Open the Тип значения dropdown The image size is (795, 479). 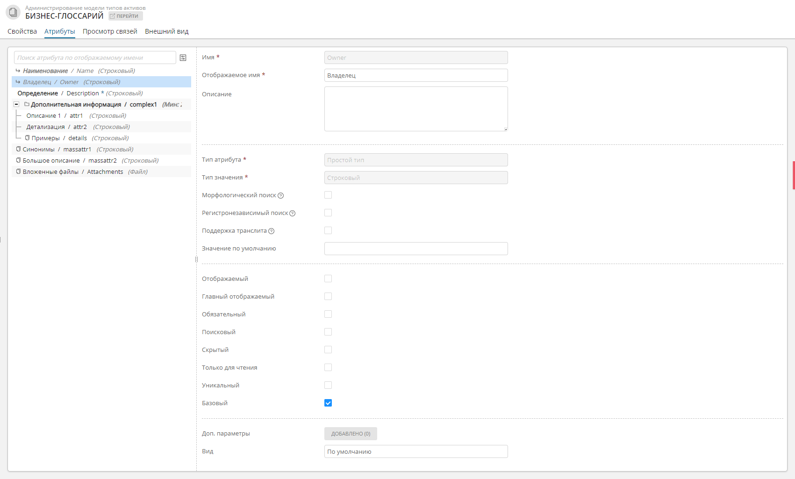coord(416,178)
